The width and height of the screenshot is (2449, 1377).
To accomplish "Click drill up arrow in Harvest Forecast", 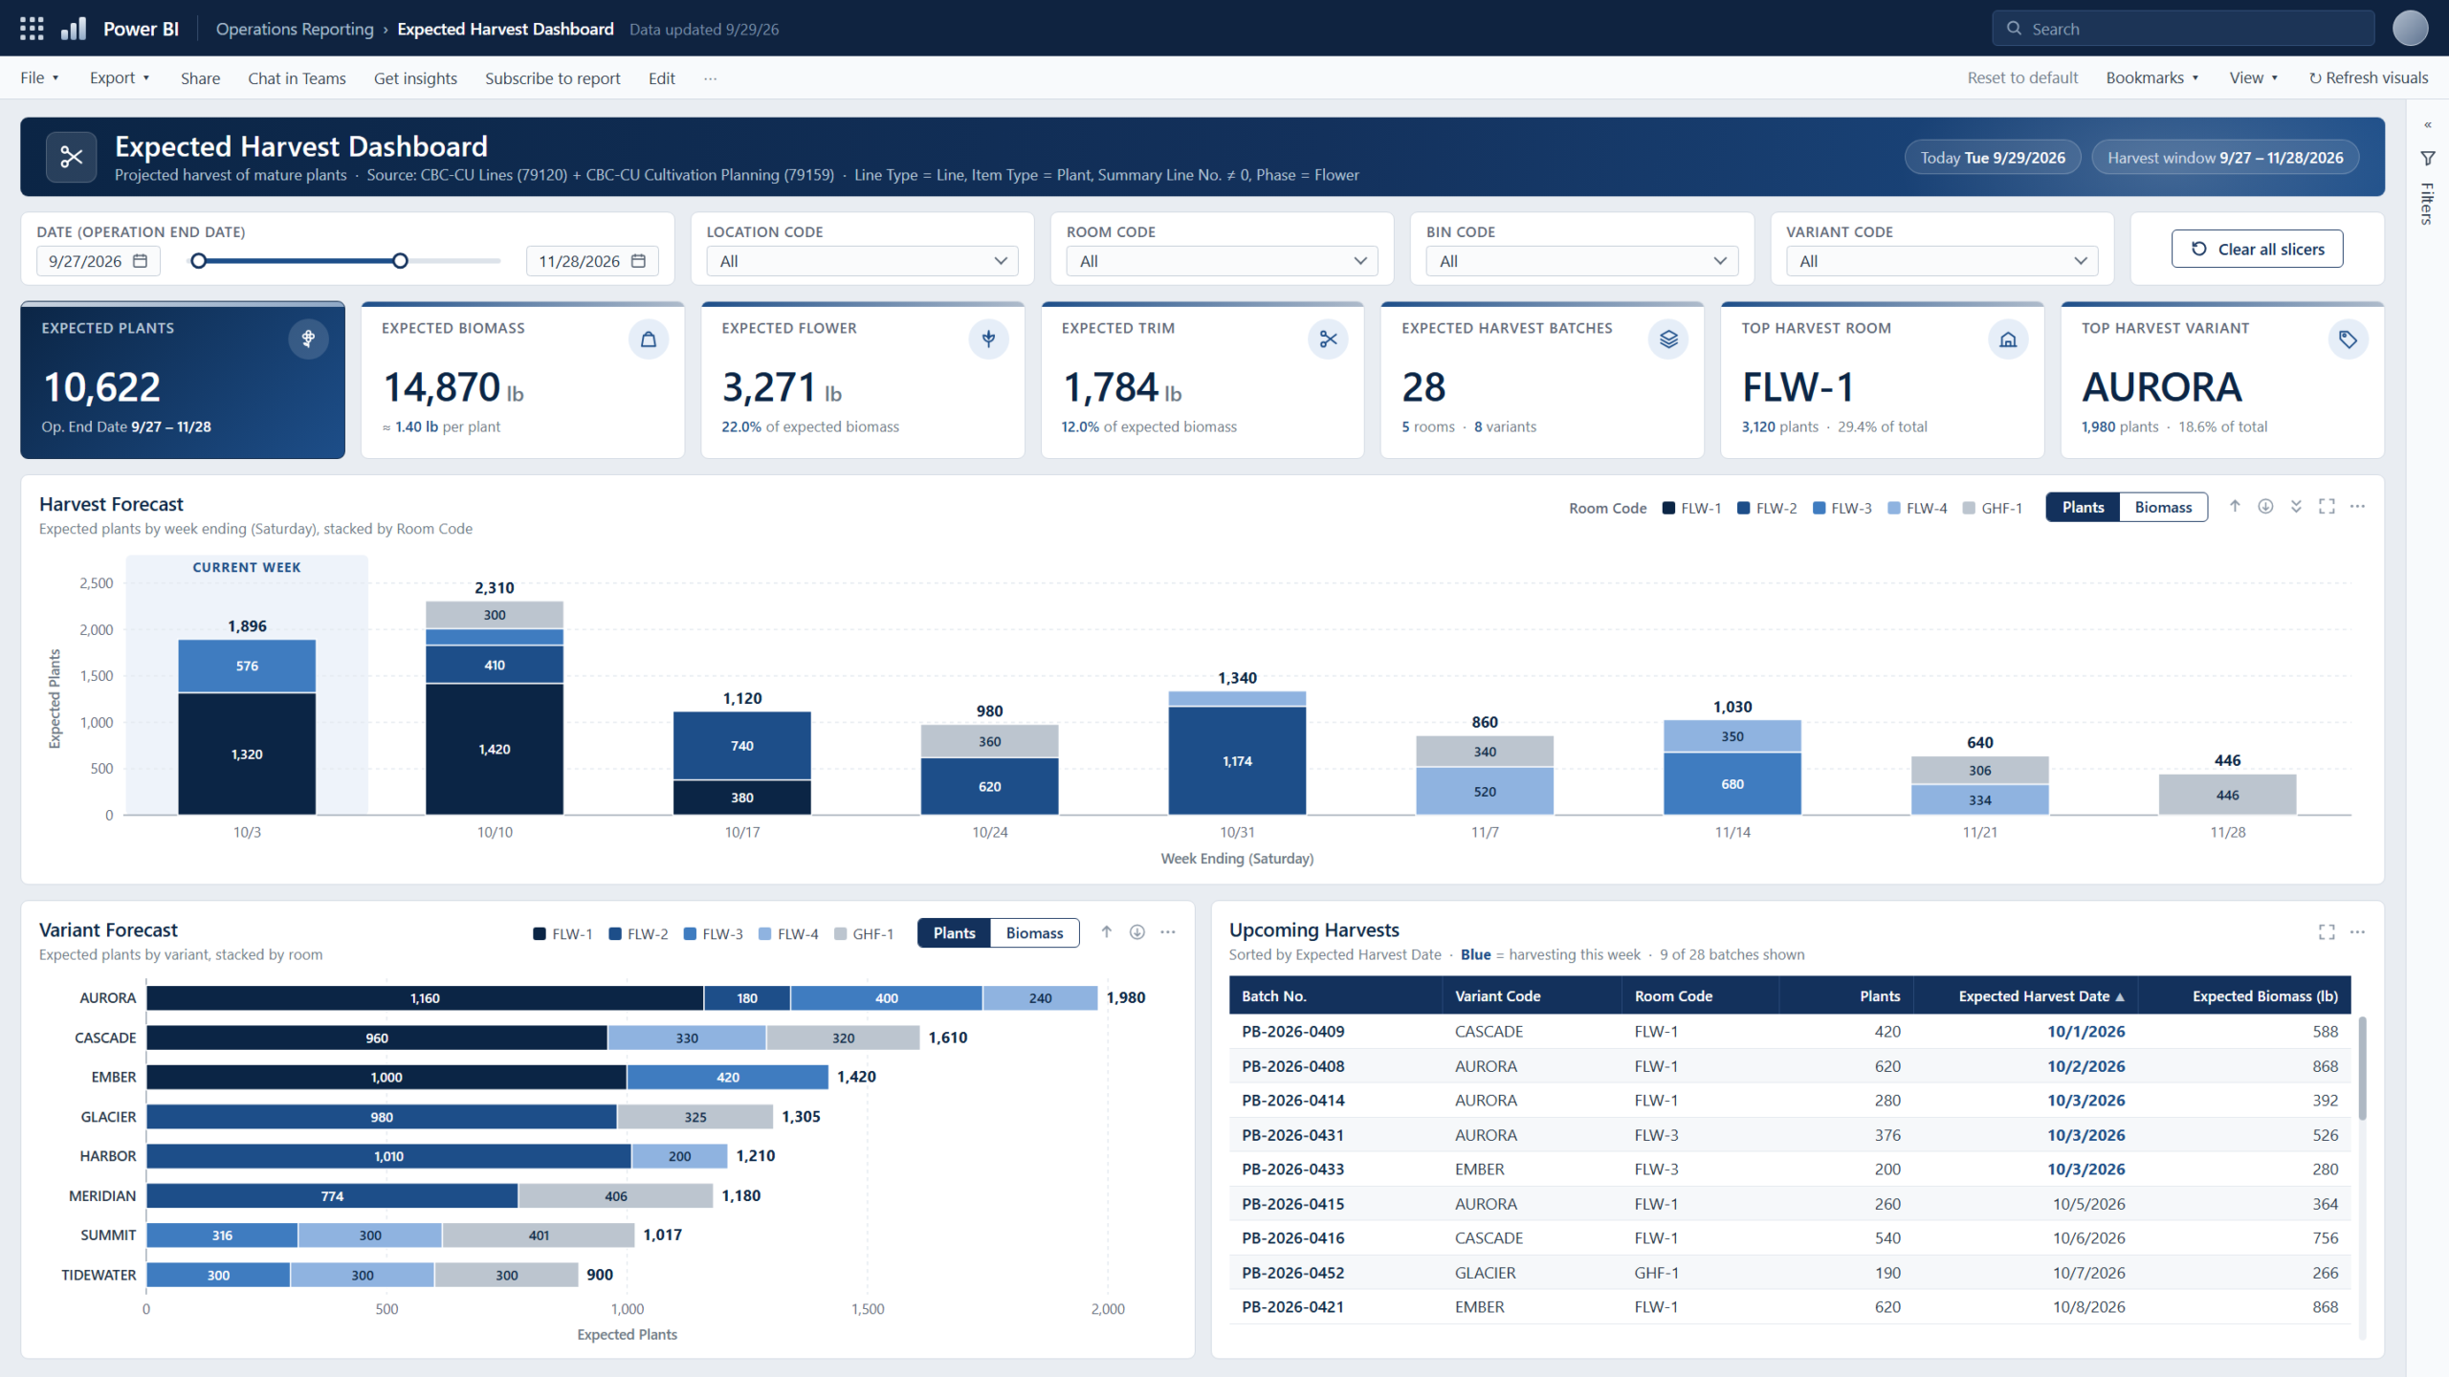I will (x=2235, y=507).
